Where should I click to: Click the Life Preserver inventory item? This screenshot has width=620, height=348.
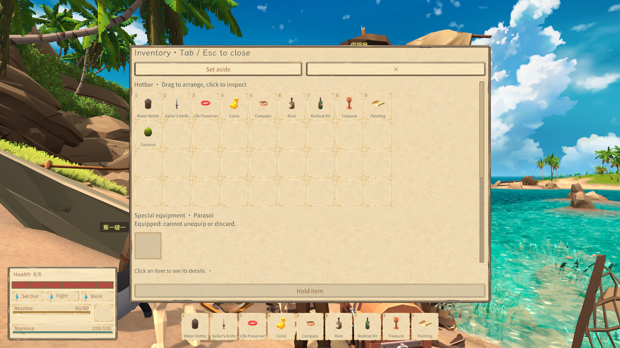205,107
